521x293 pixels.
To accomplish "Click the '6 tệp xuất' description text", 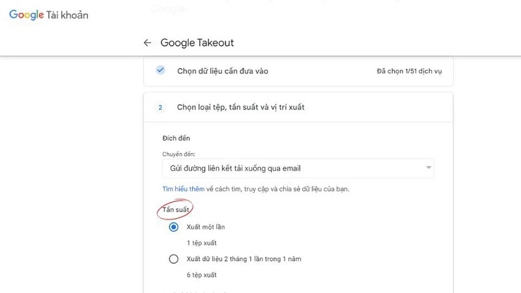I will pos(201,275).
